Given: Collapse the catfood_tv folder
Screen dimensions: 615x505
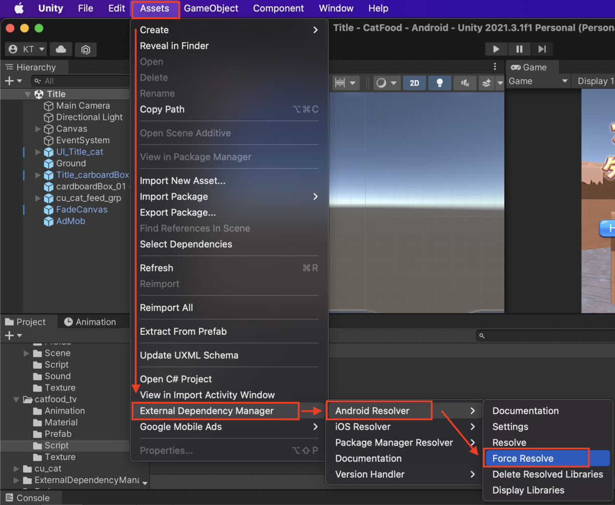Looking at the screenshot, I should click(17, 399).
